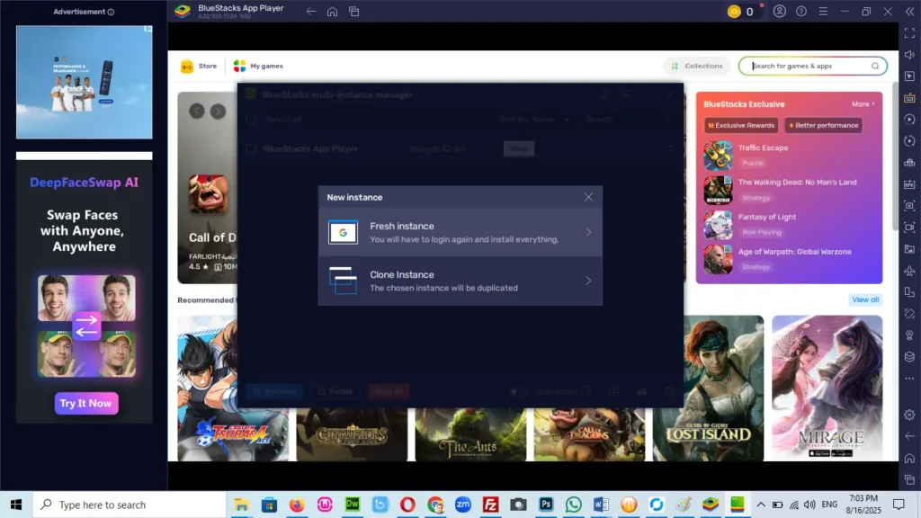Click the fullscreen icon in right sidebar

(909, 33)
